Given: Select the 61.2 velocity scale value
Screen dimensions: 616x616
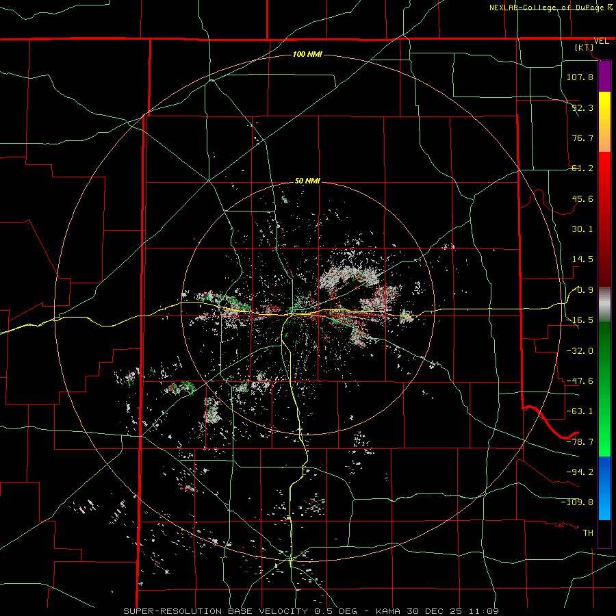Looking at the screenshot, I should pos(582,168).
